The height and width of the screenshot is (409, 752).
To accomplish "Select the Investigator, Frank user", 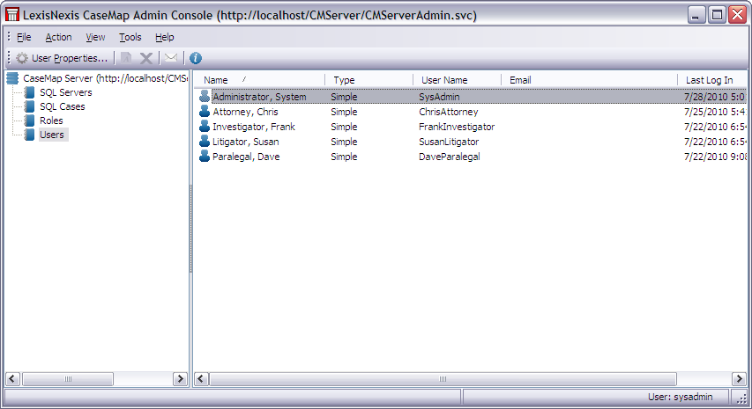I will [254, 127].
